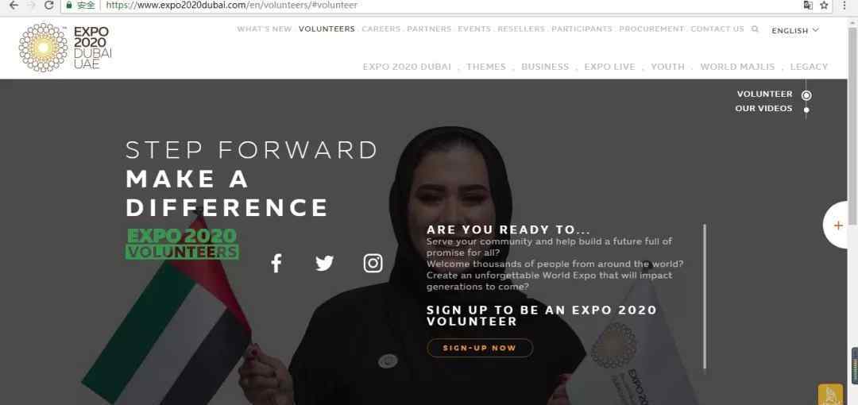Click the search magnifier in top navigation
This screenshot has width=858, height=405.
756,29
